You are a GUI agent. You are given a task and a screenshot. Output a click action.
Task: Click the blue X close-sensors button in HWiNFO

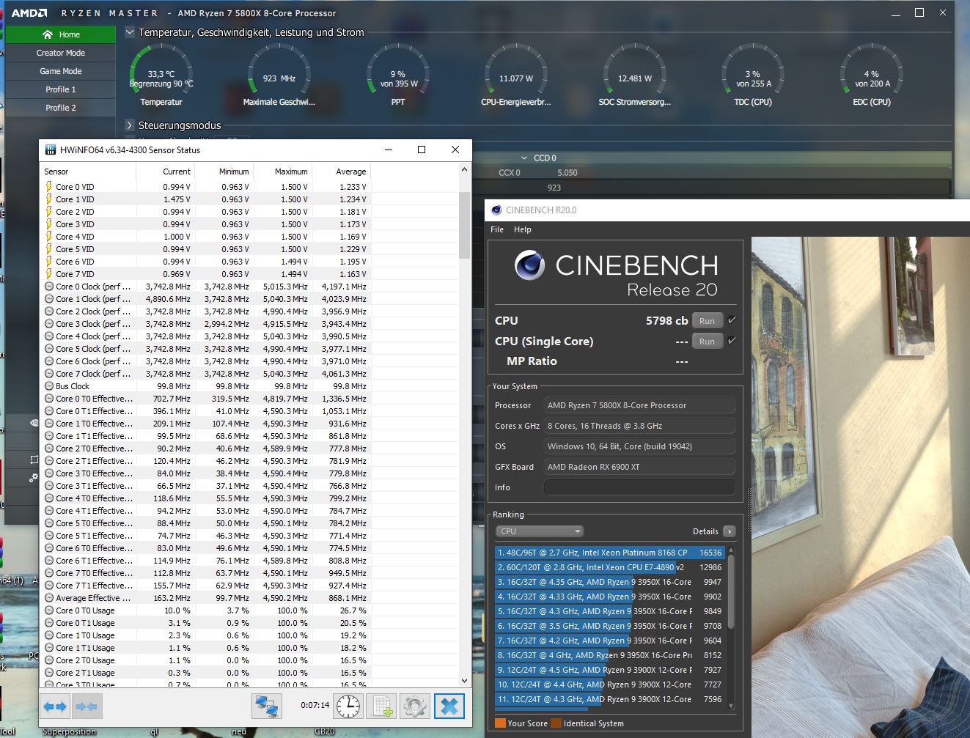click(449, 706)
